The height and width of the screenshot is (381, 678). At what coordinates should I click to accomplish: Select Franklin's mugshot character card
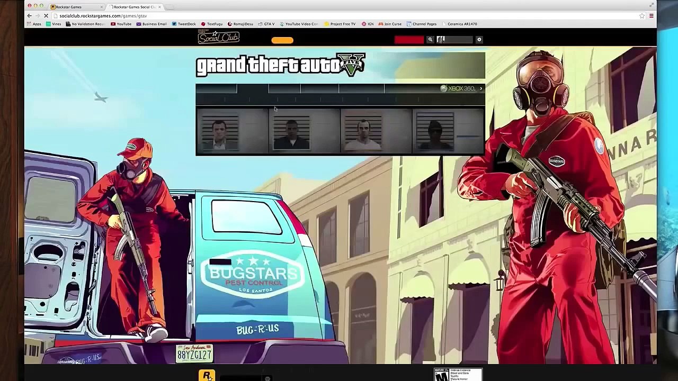[x=304, y=132]
